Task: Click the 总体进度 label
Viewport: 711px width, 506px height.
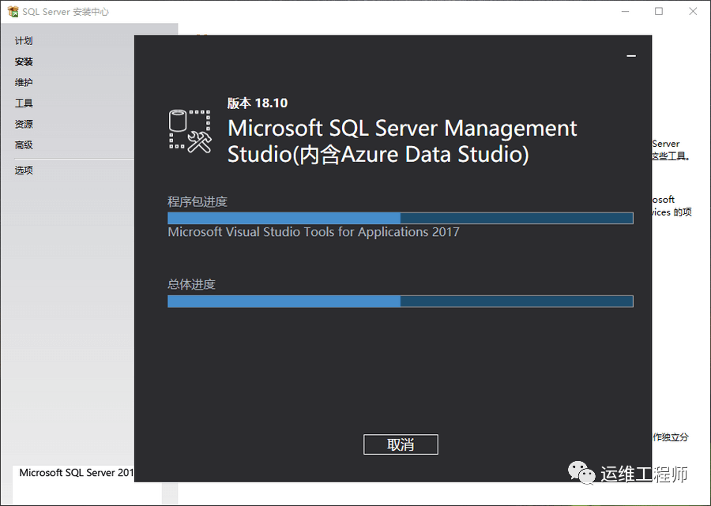Action: pyautogui.click(x=191, y=284)
